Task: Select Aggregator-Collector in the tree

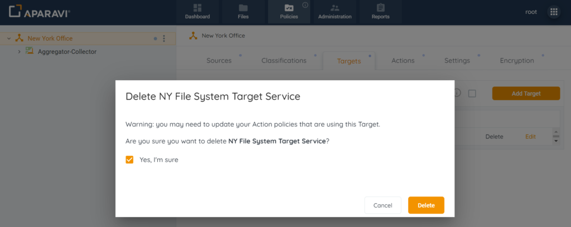Action: [x=67, y=52]
